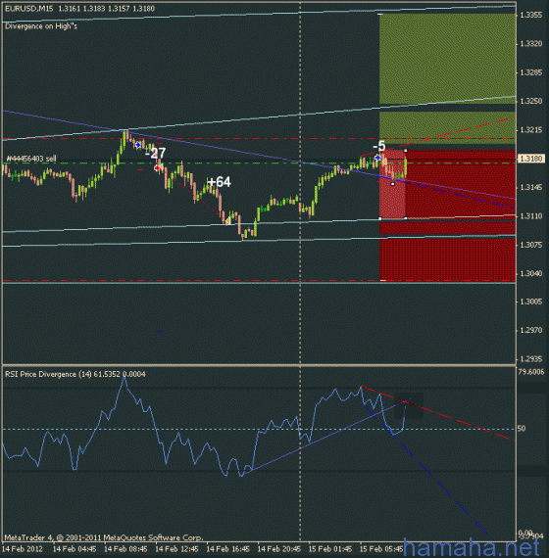The width and height of the screenshot is (549, 558).
Task: Click time axis label 14 Feb 08:45
Action: pos(125,549)
